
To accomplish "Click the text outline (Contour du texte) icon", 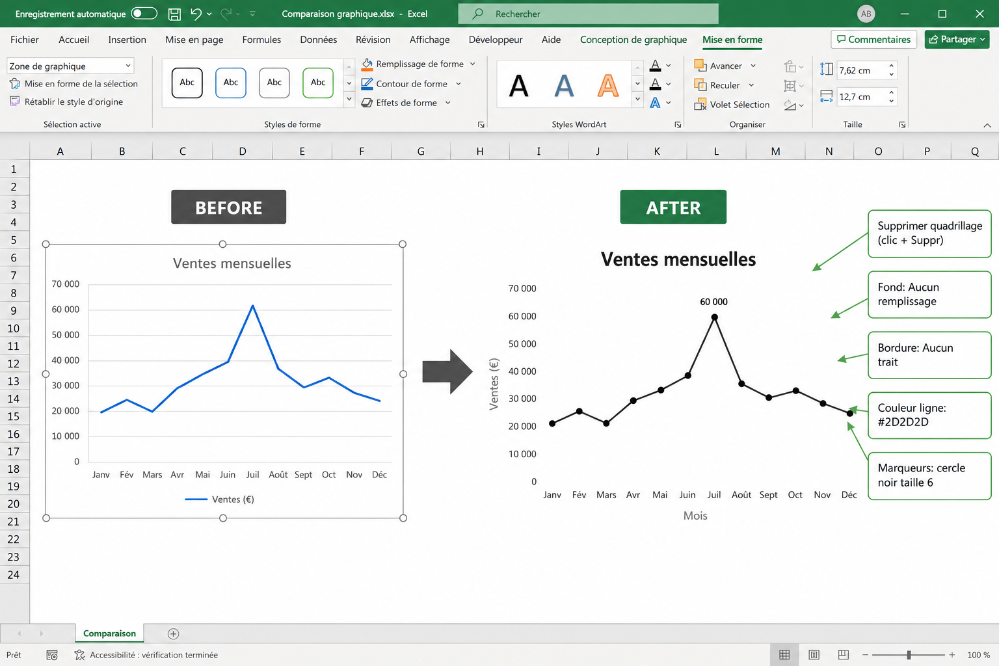I will tap(656, 84).
